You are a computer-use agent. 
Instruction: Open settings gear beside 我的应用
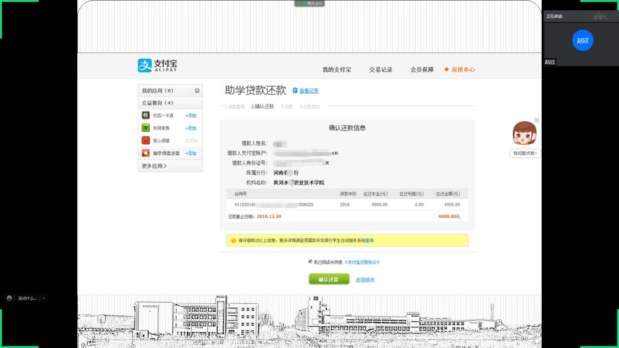[x=196, y=91]
